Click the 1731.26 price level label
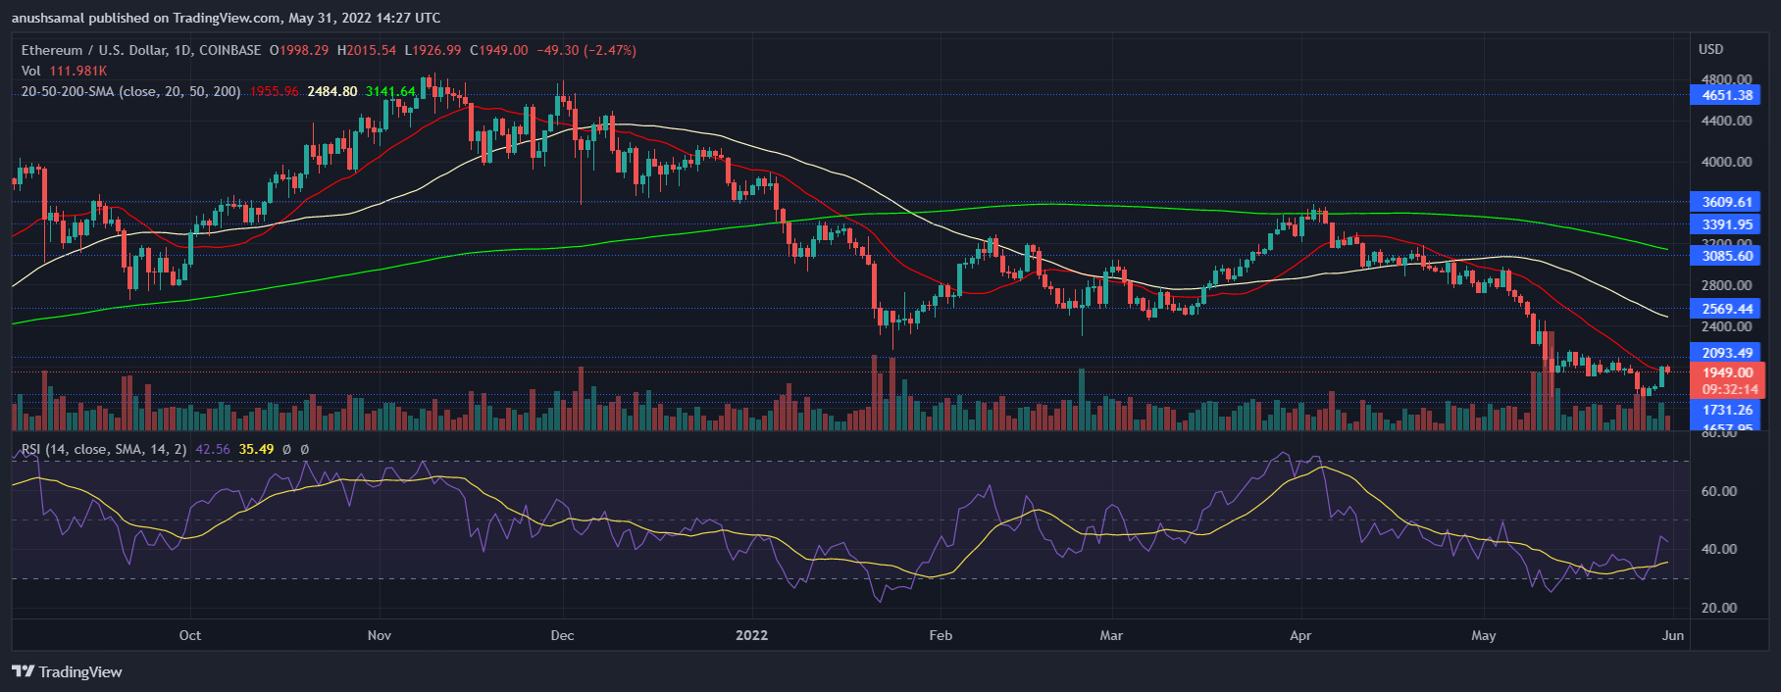This screenshot has height=692, width=1781. tap(1726, 410)
